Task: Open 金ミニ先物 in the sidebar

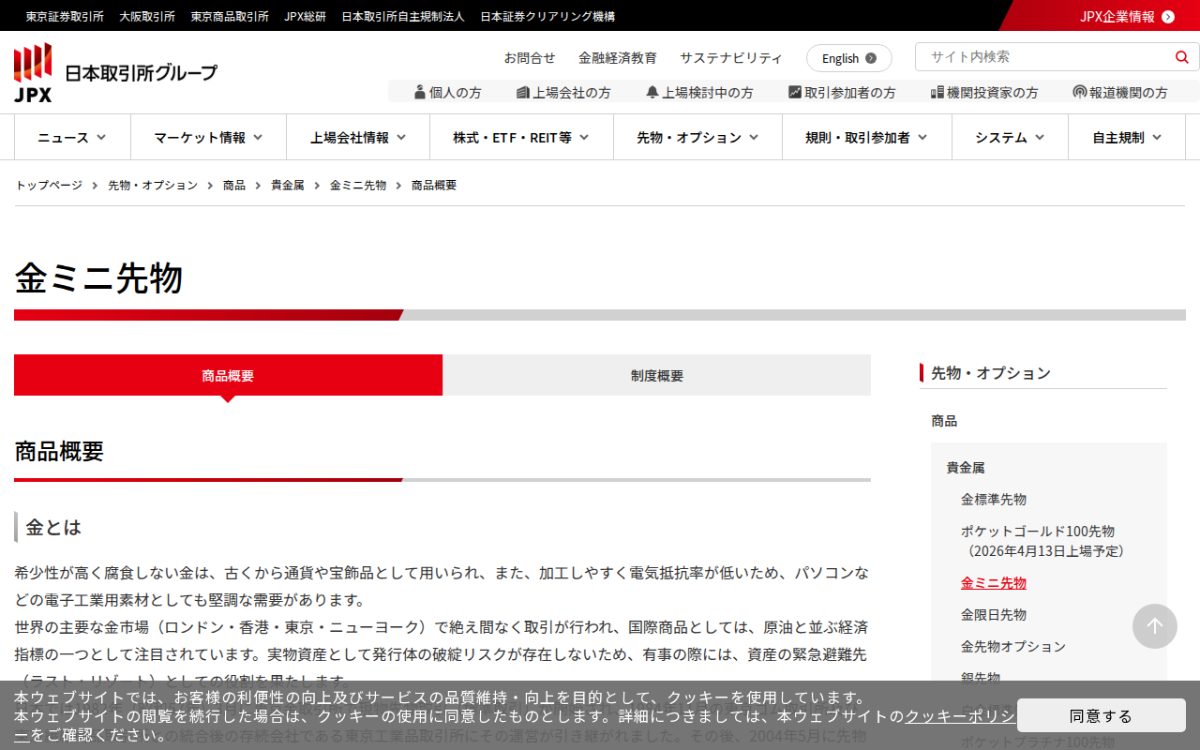Action: point(994,582)
